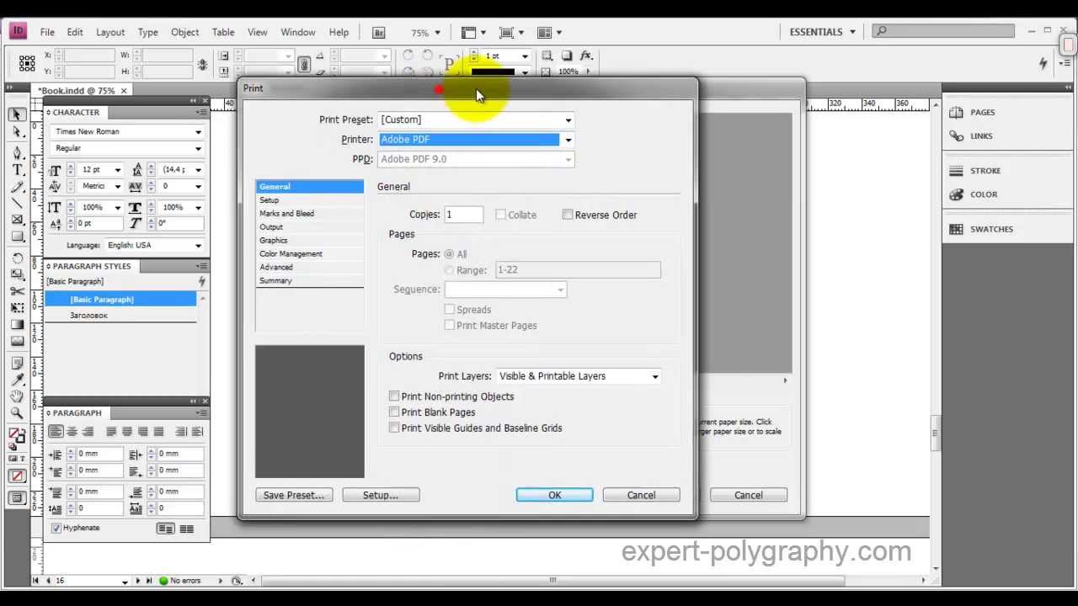Open the ESSENTIALS workspace dropdown

[x=822, y=32]
